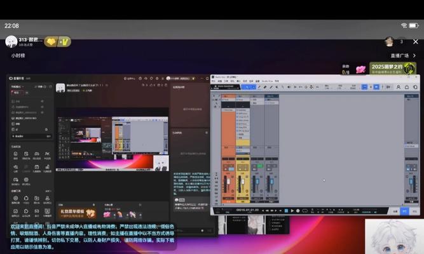Switch to highlighted blue Mix tab at bottom-right
Image resolution: width=424 pixels, height=254 pixels.
coord(404,211)
